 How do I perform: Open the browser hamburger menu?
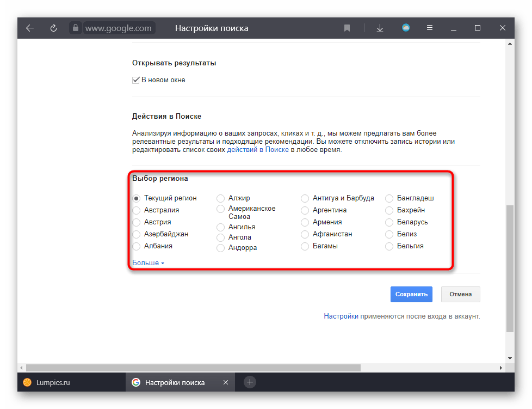[430, 28]
